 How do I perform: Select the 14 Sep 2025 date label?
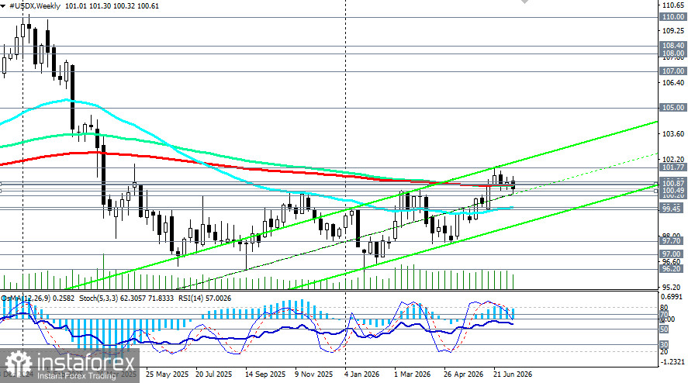tap(265, 374)
